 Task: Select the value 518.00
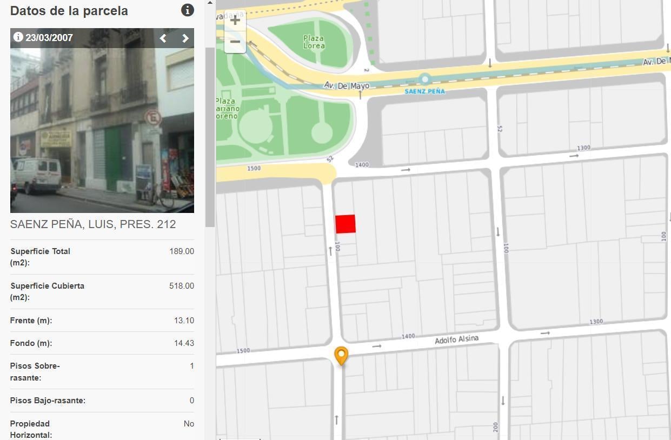[x=182, y=286]
